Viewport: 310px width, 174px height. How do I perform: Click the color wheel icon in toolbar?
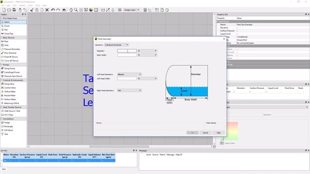pyautogui.click(x=91, y=10)
